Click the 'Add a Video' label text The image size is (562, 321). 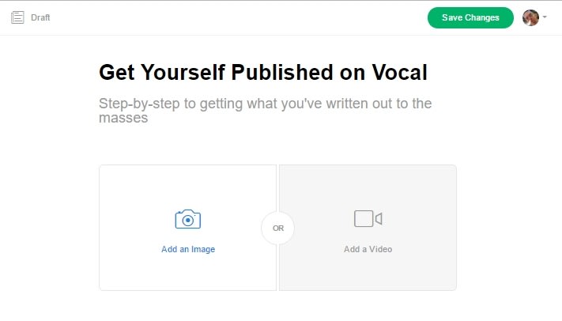pyautogui.click(x=368, y=249)
